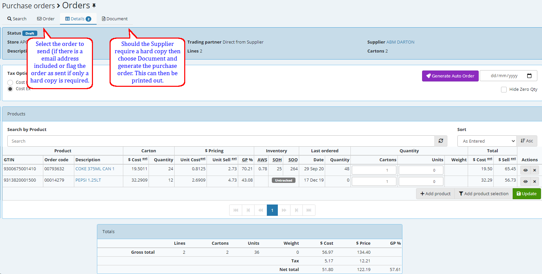Image resolution: width=542 pixels, height=274 pixels.
Task: Click the Order code column header
Action: [x=56, y=160]
